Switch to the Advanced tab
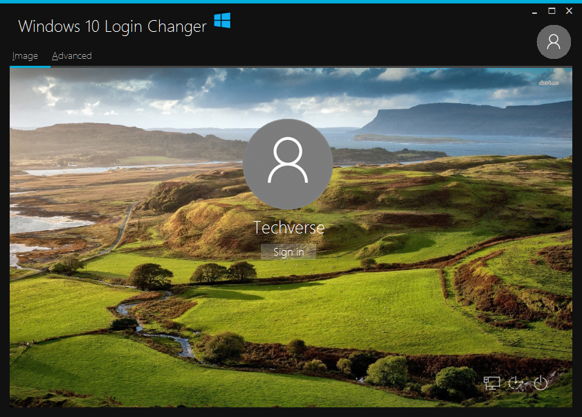The width and height of the screenshot is (582, 417). point(71,55)
